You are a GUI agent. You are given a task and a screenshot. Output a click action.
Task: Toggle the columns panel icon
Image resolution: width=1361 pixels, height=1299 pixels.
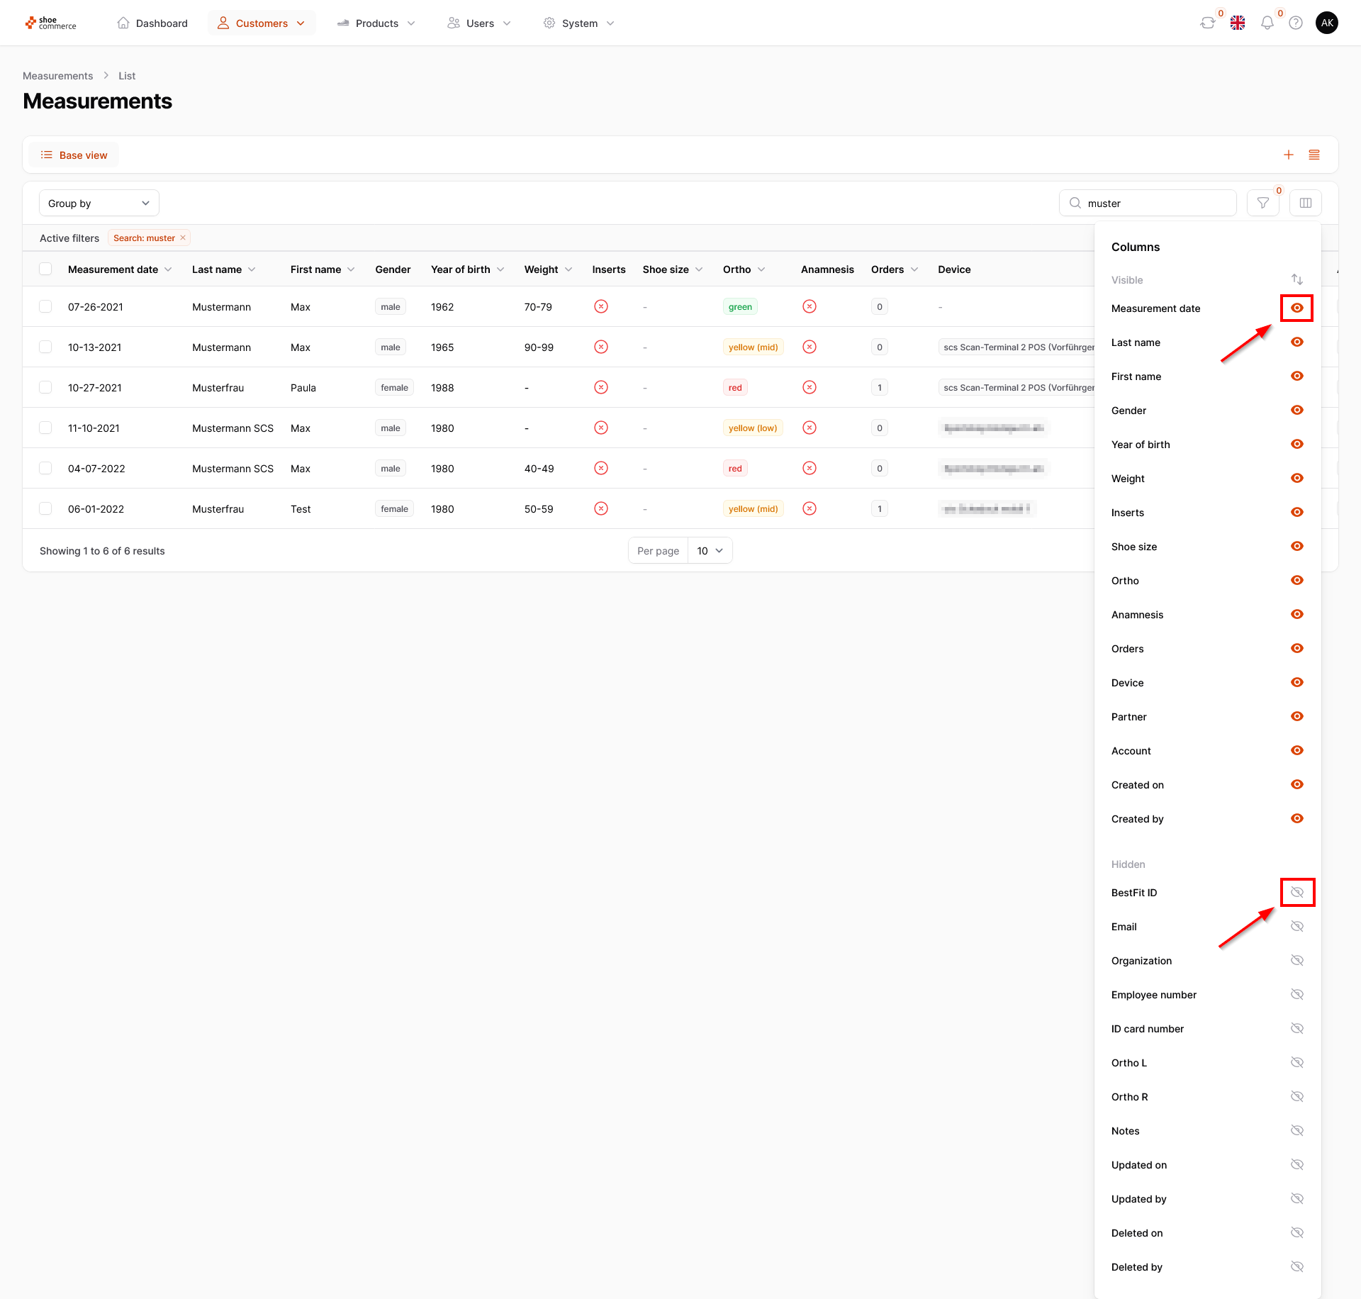pyautogui.click(x=1306, y=204)
